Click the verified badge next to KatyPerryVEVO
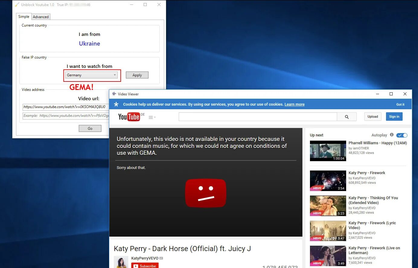Screen dimensions: 418x268 coord(161,258)
